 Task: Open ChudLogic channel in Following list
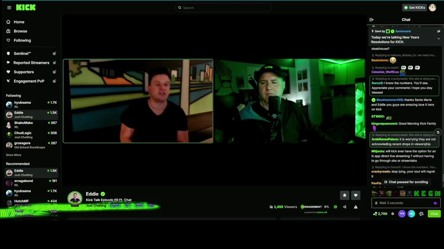point(31,135)
